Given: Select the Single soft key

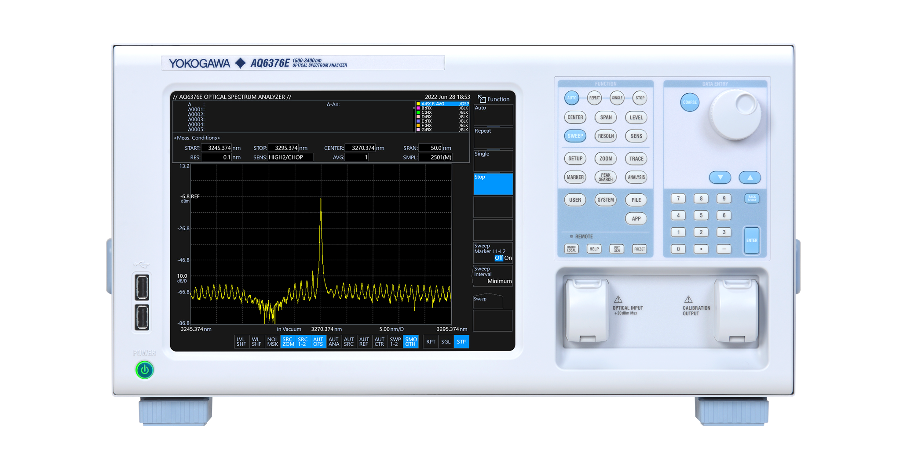Looking at the screenshot, I should click(493, 161).
